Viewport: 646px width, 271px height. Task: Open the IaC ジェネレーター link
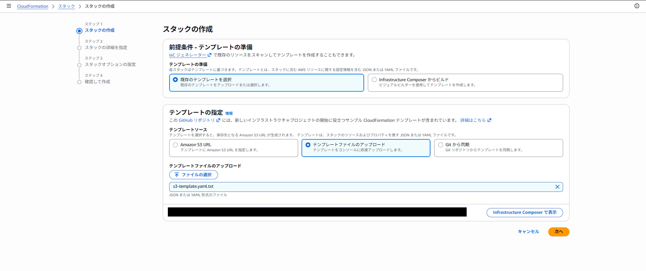(187, 55)
